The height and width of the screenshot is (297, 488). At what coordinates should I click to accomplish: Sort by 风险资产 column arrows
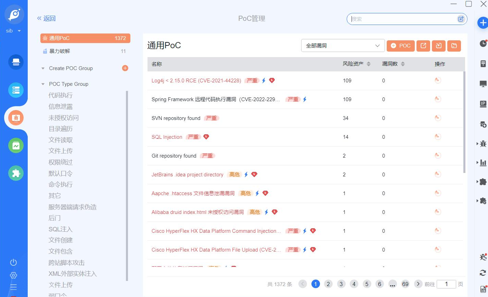click(x=369, y=64)
